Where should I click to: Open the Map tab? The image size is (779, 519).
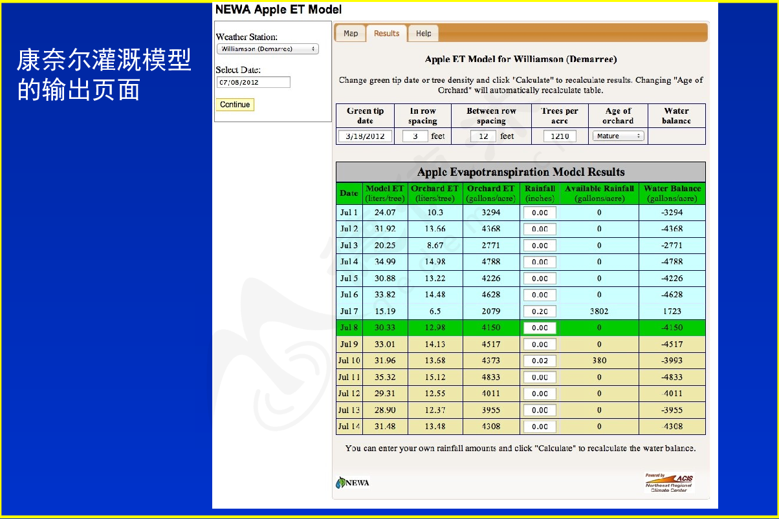click(x=351, y=34)
